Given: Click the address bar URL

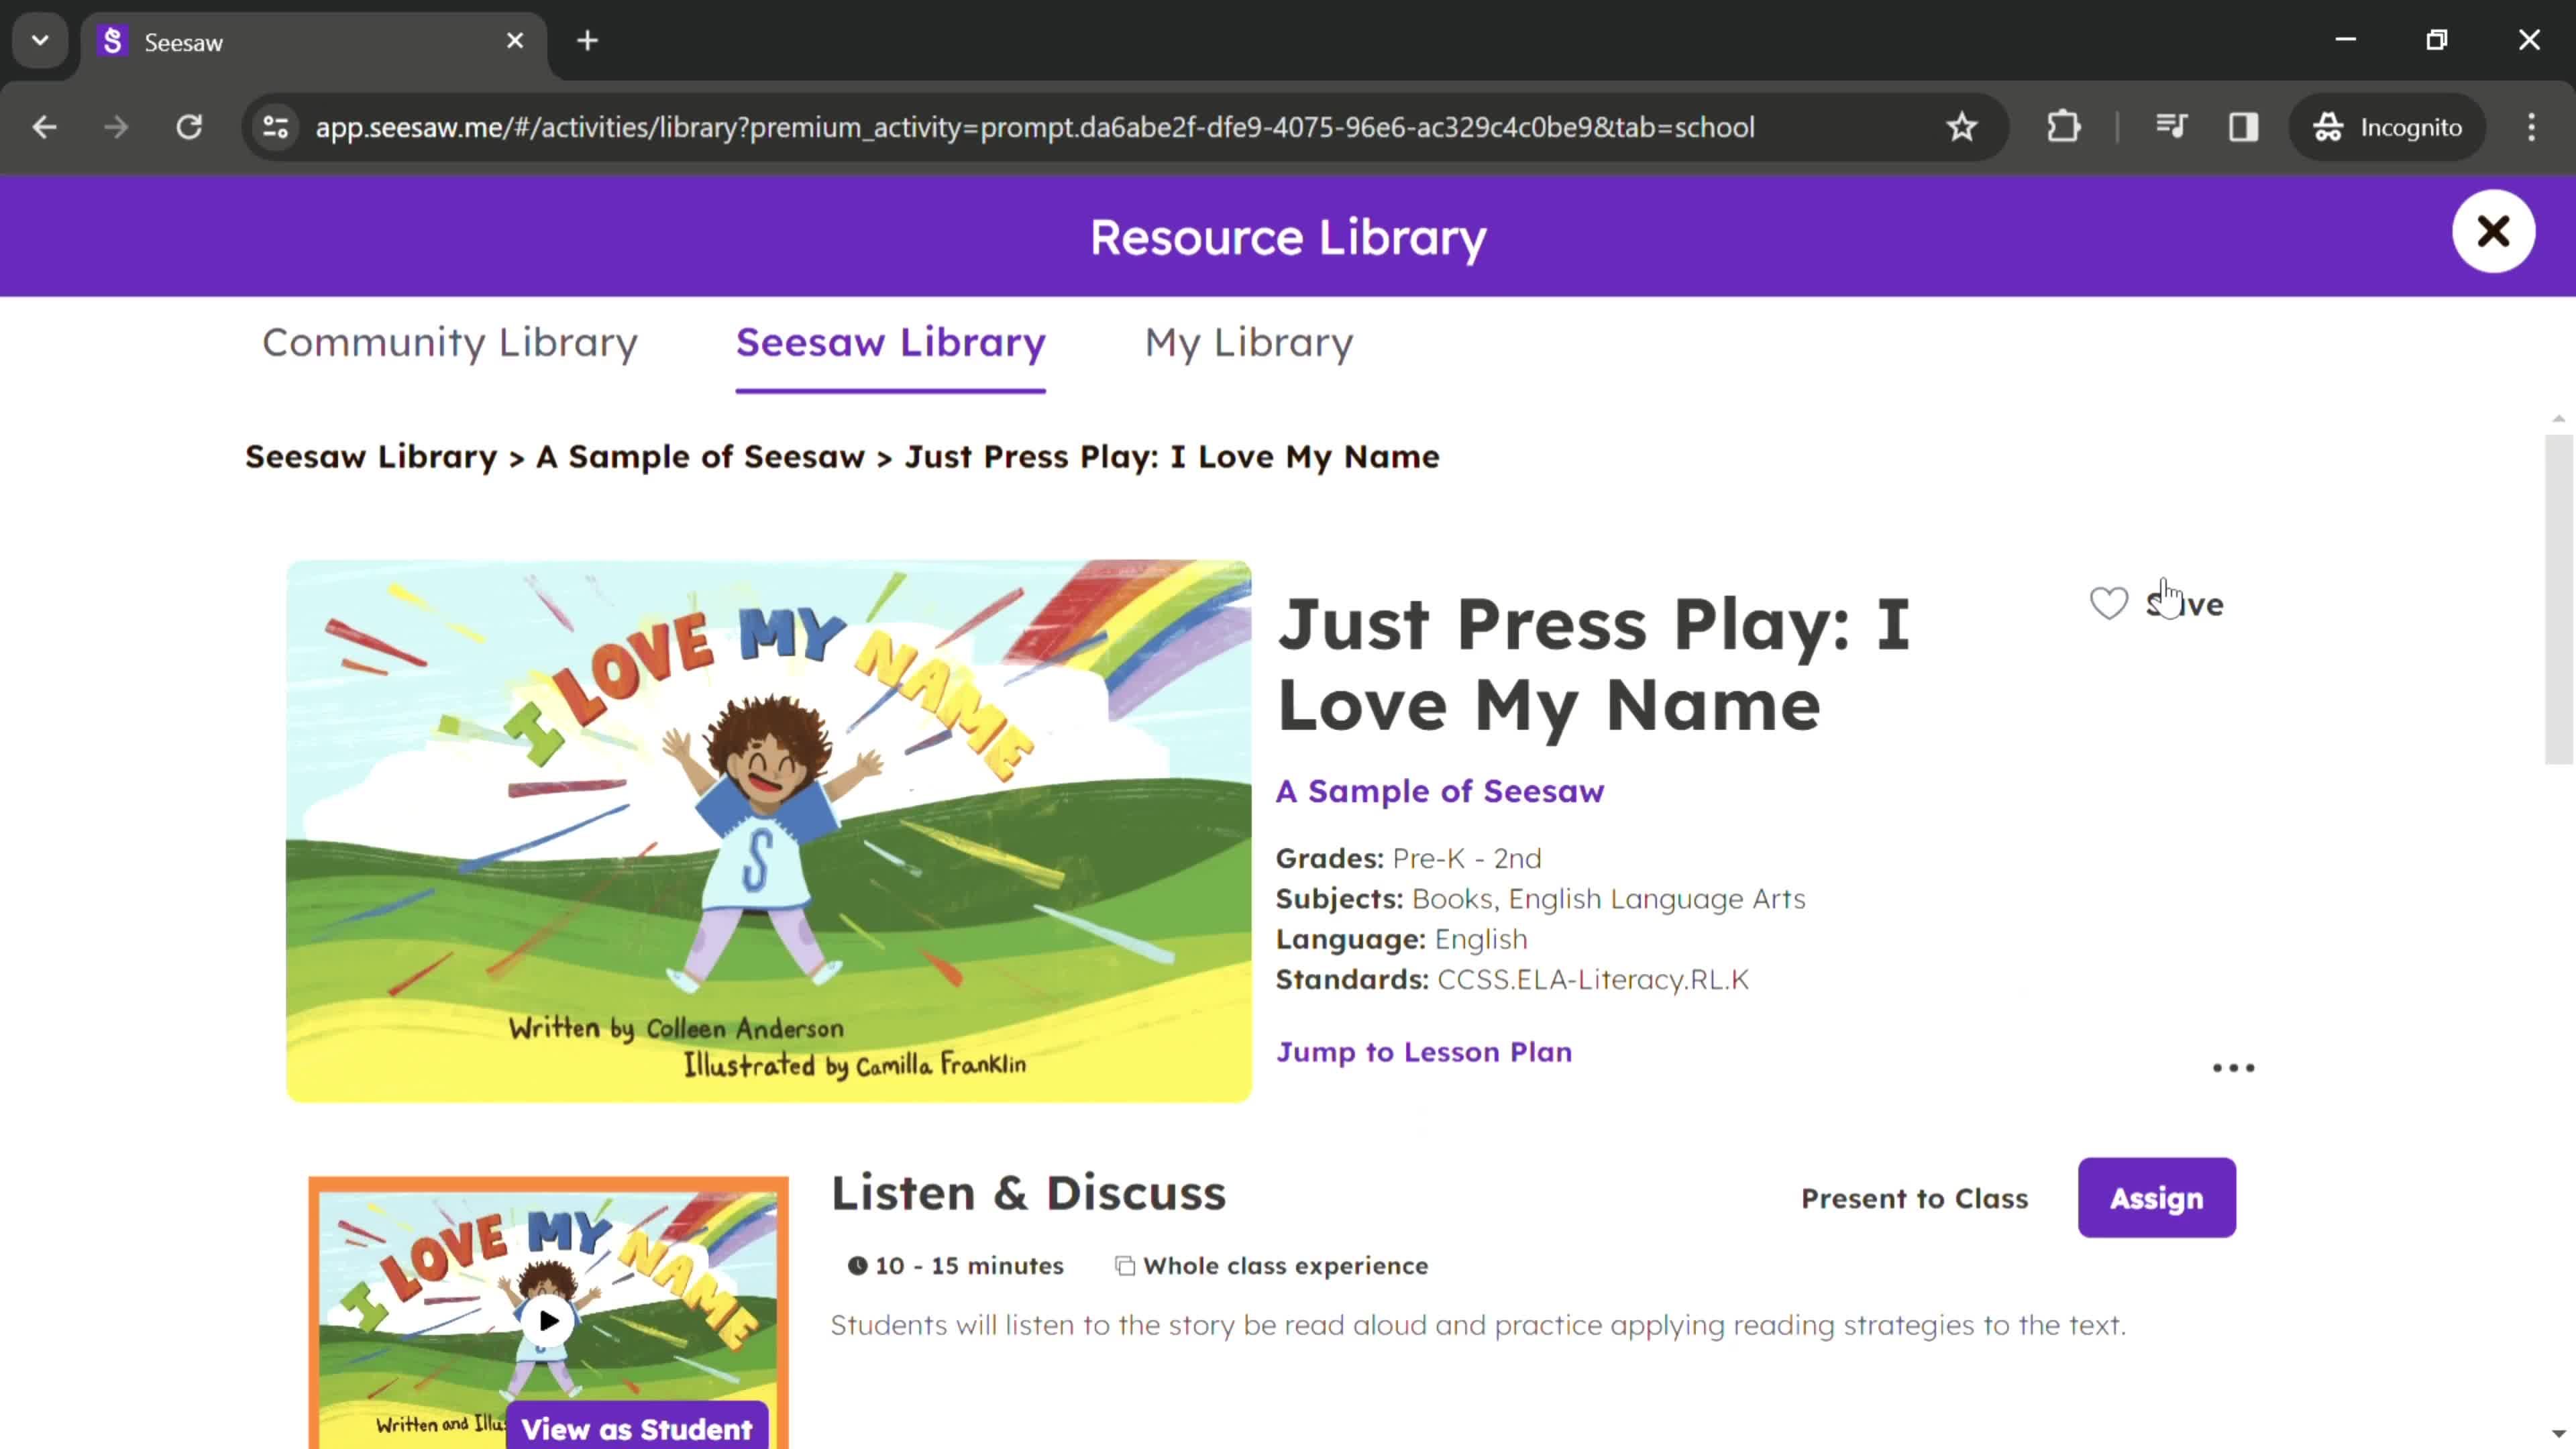Looking at the screenshot, I should point(1034,127).
